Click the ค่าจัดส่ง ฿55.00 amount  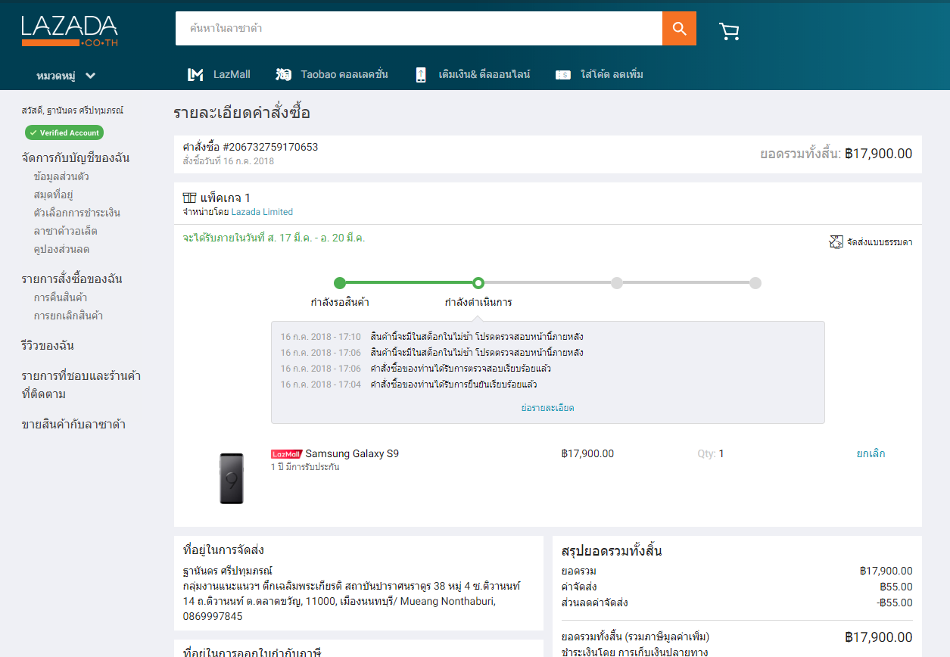[x=896, y=587]
